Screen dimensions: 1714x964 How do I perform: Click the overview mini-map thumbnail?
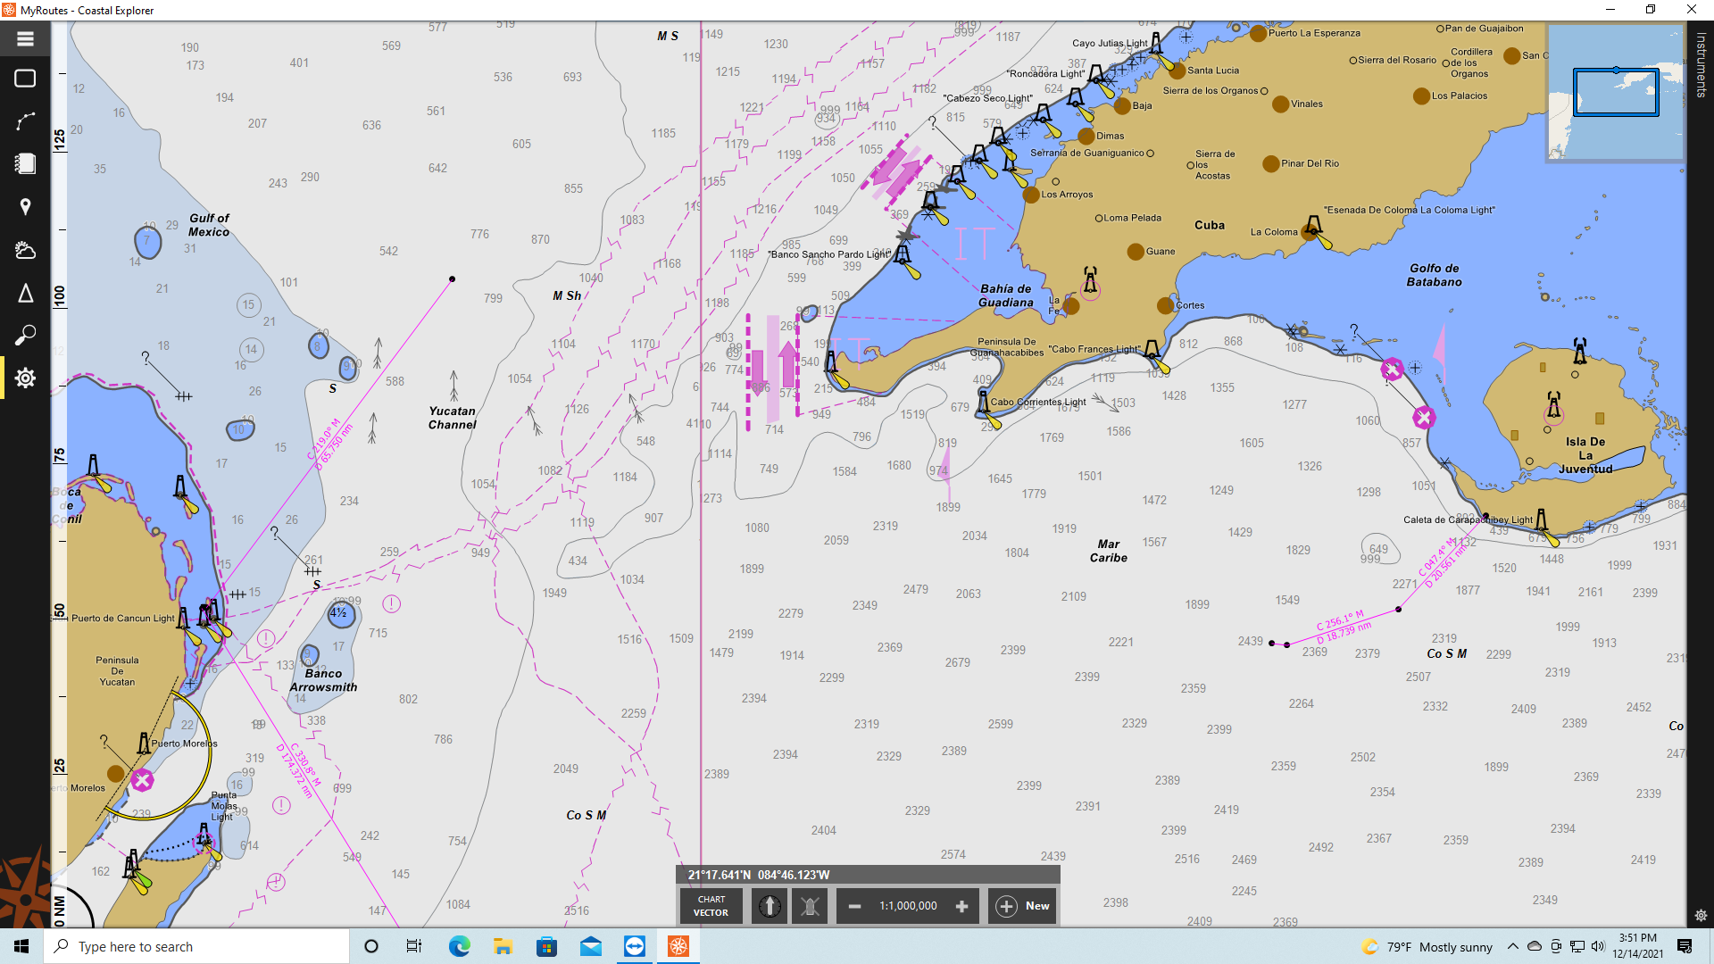[1615, 92]
